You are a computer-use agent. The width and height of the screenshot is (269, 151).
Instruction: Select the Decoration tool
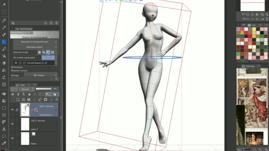(4, 49)
